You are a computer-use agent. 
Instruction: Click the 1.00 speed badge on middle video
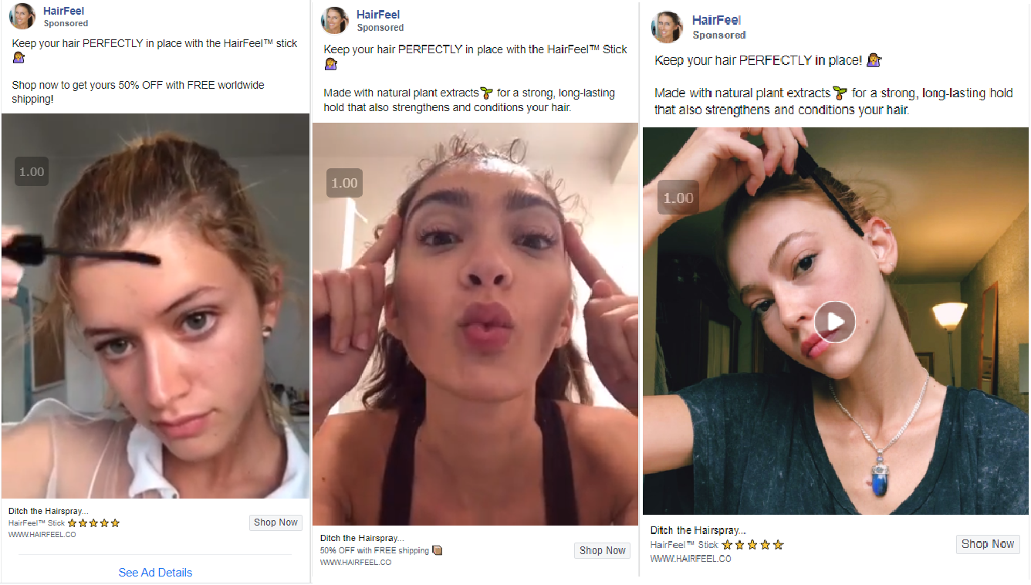344,183
